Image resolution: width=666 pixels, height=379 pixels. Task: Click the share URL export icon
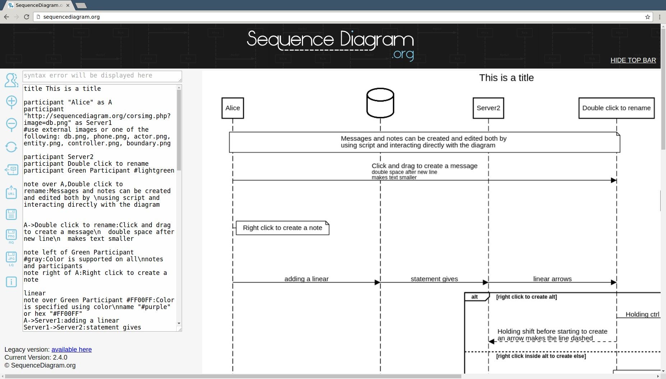11,192
